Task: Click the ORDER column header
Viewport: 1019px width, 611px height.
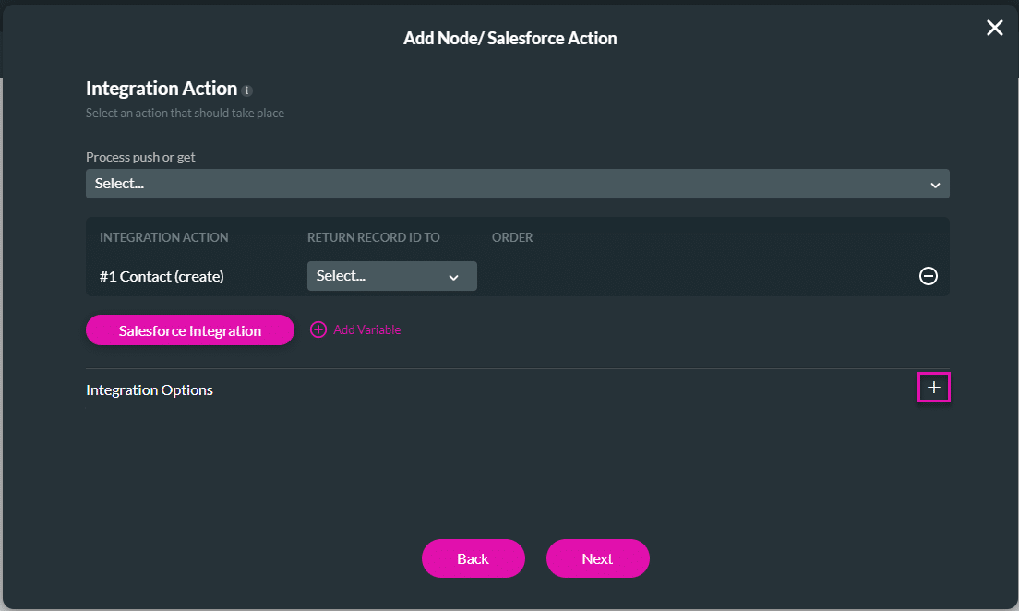Action: coord(512,237)
